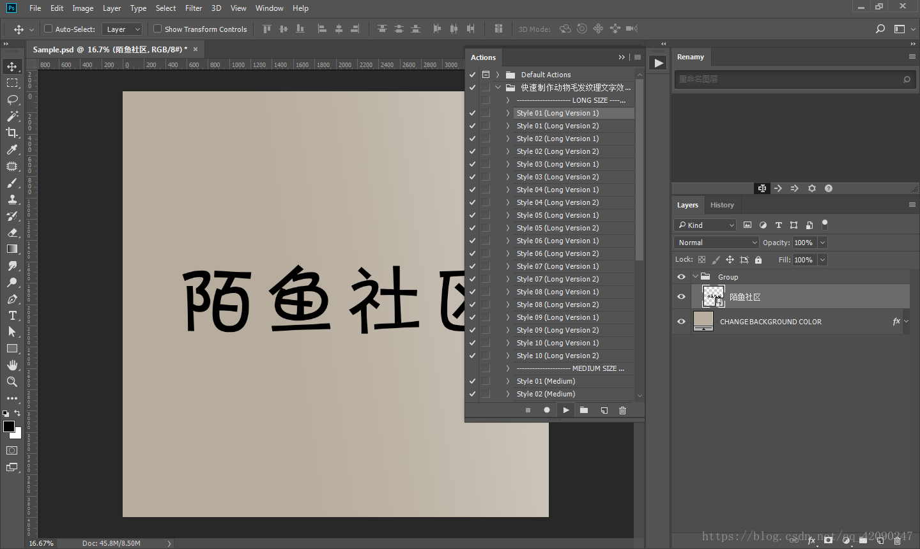Viewport: 920px width, 549px height.
Task: Hide the 陌鱼社区 layer eye
Action: pyautogui.click(x=681, y=297)
